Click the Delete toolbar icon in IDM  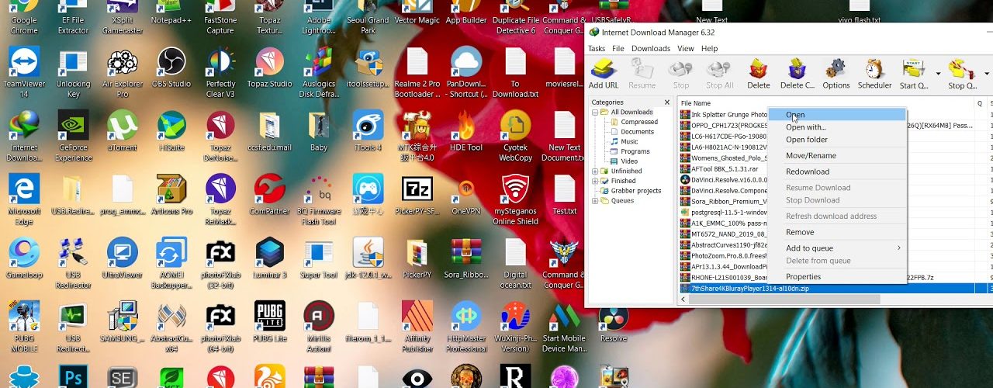point(758,74)
